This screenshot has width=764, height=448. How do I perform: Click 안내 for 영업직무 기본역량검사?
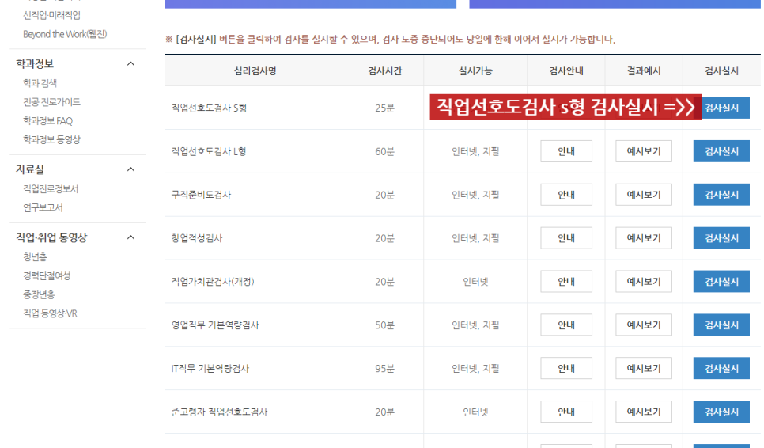pos(566,325)
